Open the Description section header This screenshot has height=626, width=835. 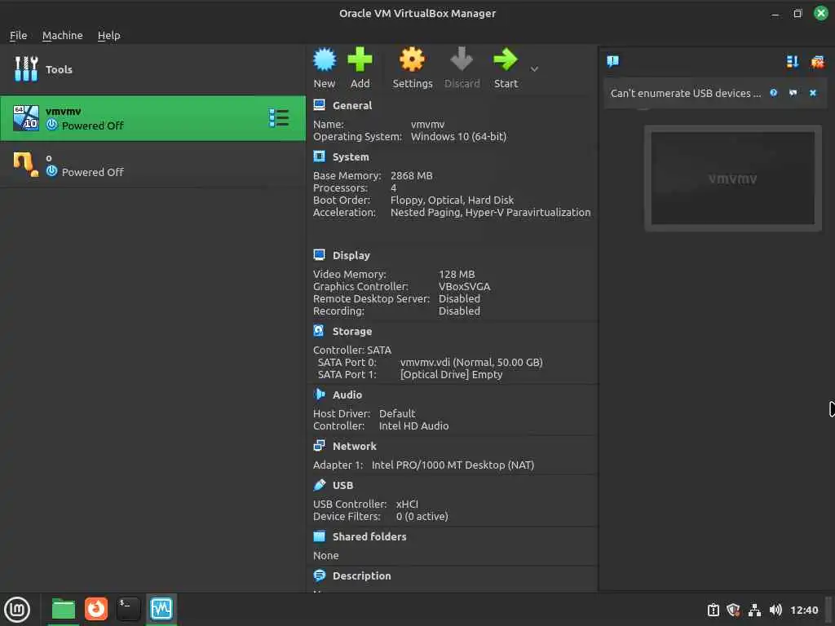click(361, 576)
